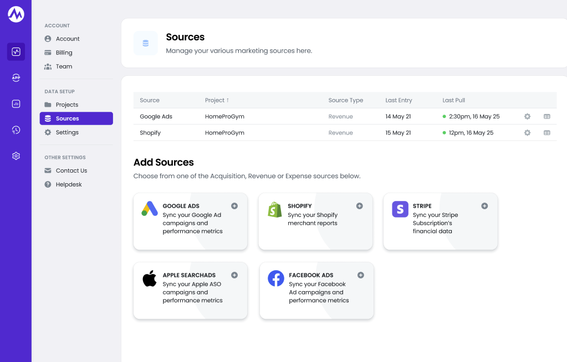Image resolution: width=567 pixels, height=362 pixels.
Task: Click the Contact Us envelope icon
Action: click(48, 170)
